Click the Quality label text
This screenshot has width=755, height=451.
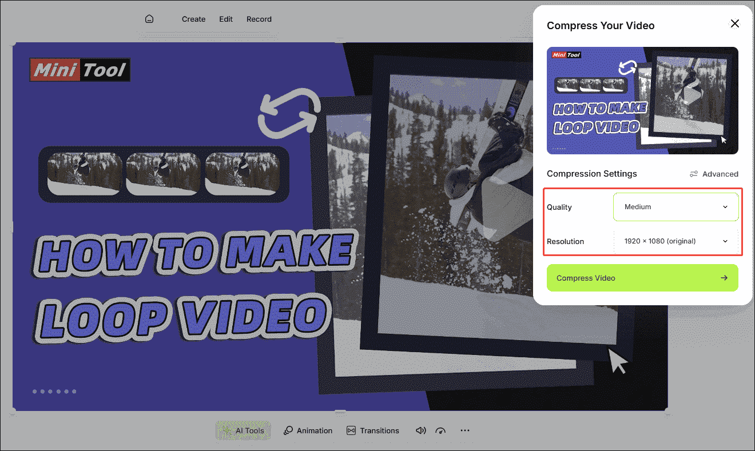pyautogui.click(x=559, y=207)
